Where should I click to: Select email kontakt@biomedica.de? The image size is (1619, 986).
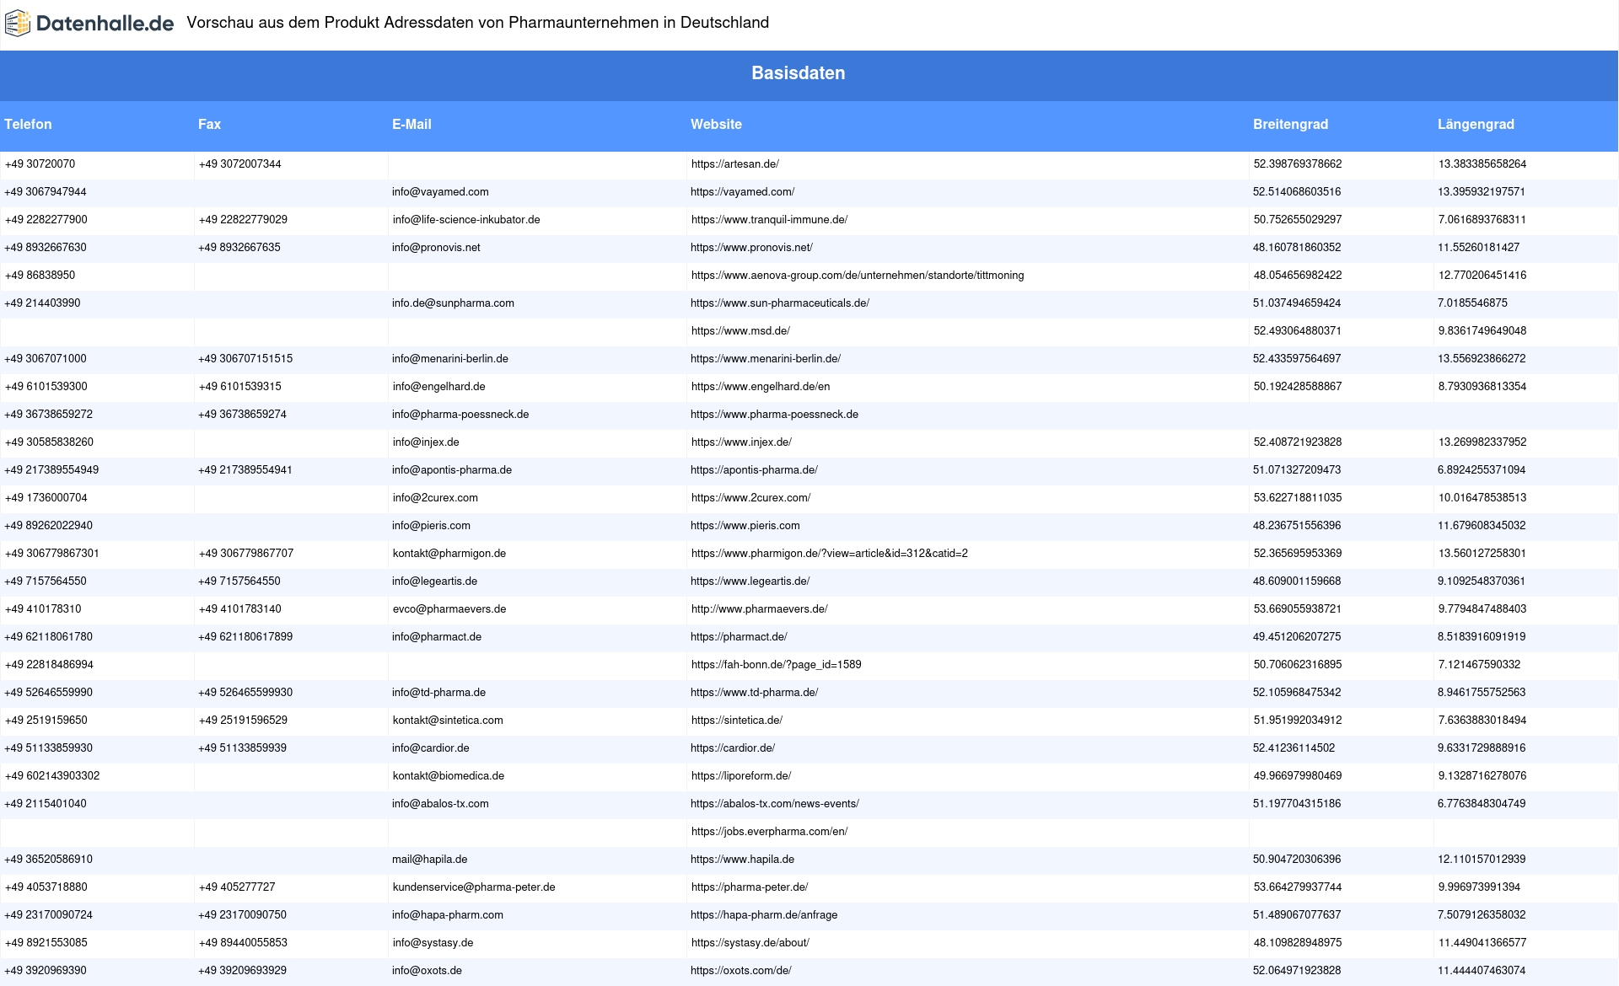(448, 776)
